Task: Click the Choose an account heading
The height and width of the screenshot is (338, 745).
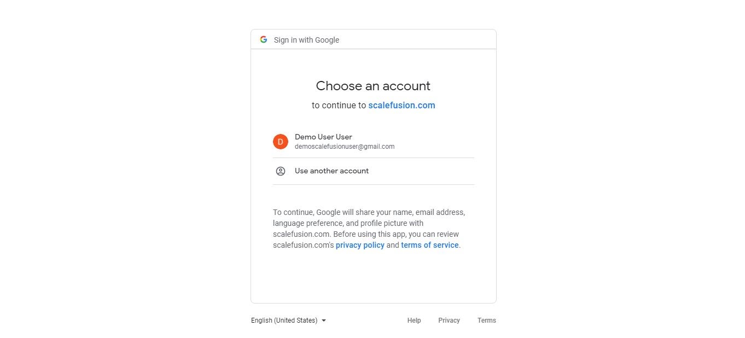Action: click(x=373, y=86)
